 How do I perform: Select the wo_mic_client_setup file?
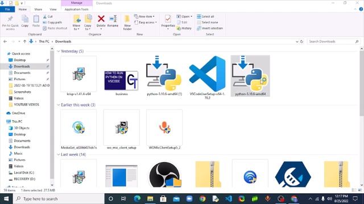[121, 130]
